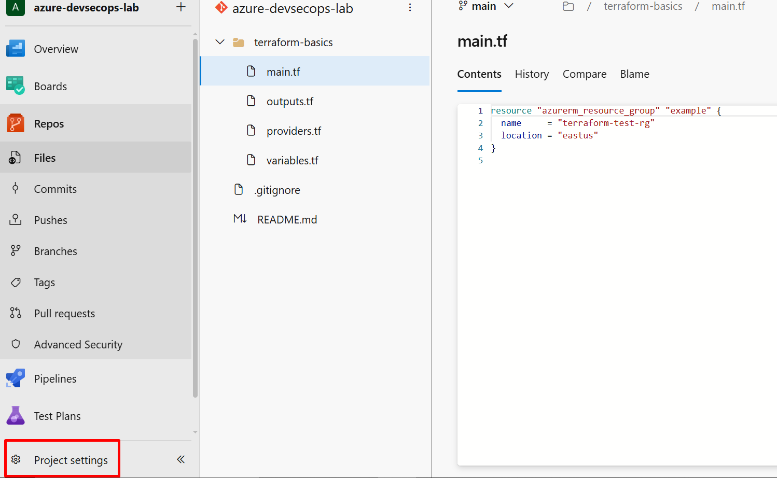
Task: Collapse the terraform-basics folder
Action: tap(220, 42)
